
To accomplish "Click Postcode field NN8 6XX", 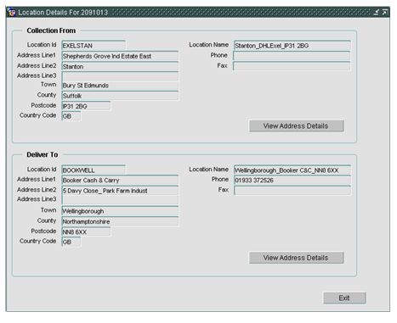I will click(86, 231).
